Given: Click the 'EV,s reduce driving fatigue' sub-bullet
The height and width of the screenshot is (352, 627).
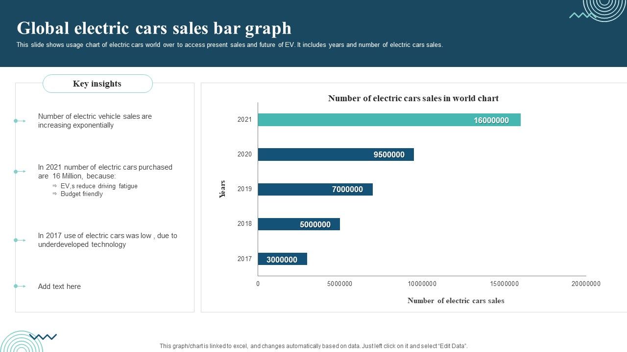Looking at the screenshot, I should [99, 186].
